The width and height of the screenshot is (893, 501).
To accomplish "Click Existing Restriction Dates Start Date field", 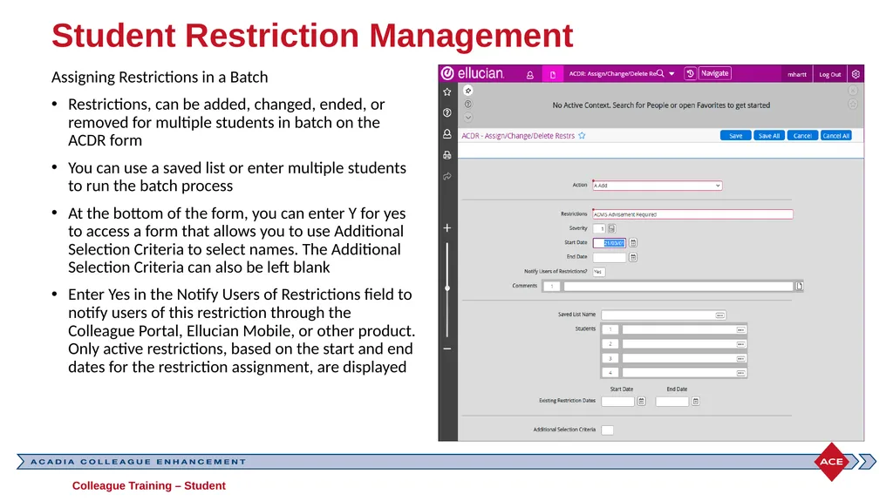I will (618, 402).
